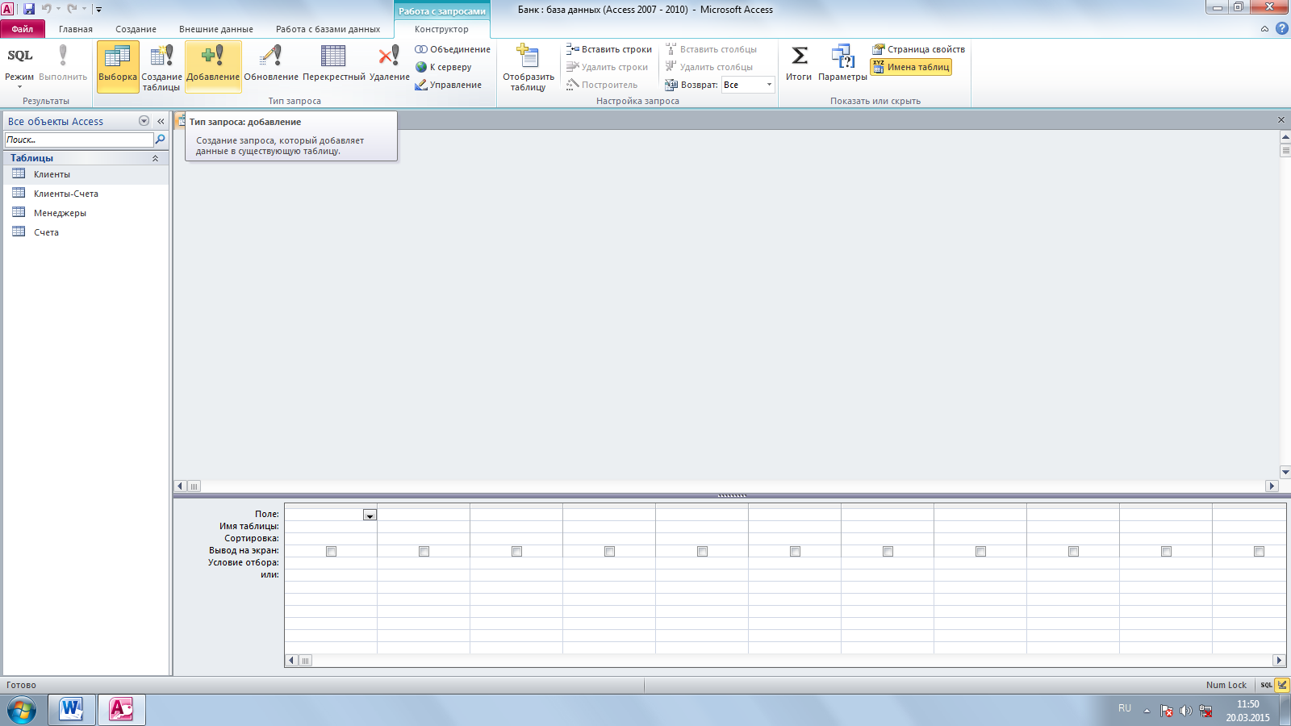1291x726 pixels.
Task: Select Создание таблицы make-table query type
Action: coord(161,66)
